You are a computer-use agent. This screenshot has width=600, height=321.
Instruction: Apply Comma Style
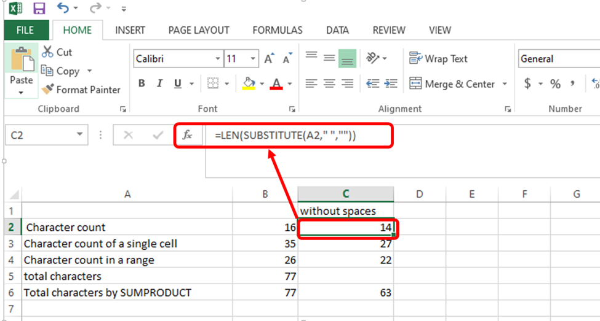(x=573, y=83)
